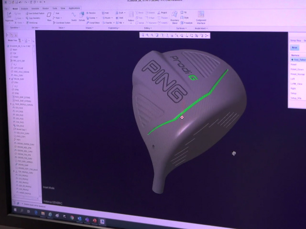Open the Sweep dropdown arrow
This screenshot has height=229, width=306.
point(97,18)
